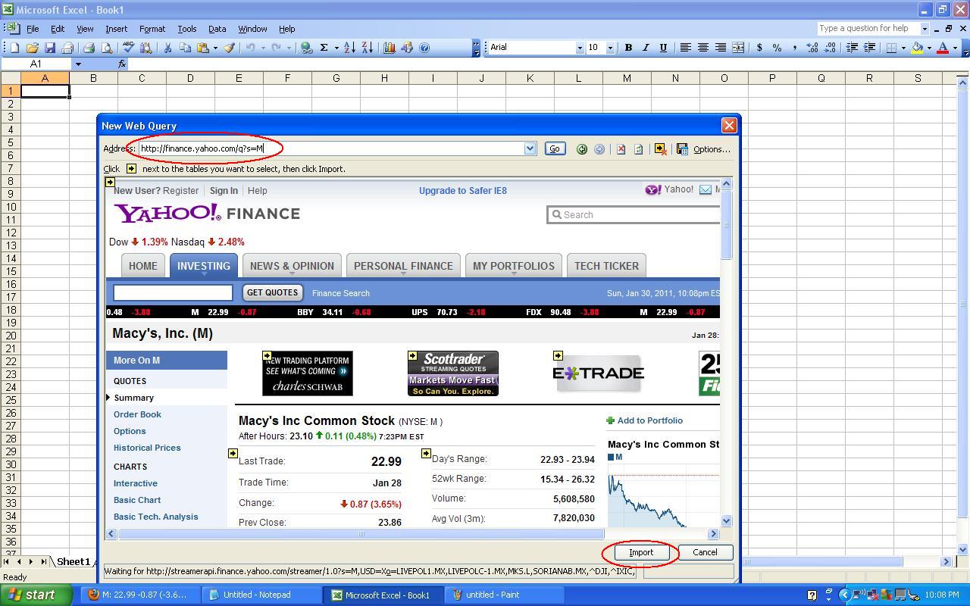Select yellow arrow table marker beside Last Trade
The image size is (970, 606).
(233, 453)
